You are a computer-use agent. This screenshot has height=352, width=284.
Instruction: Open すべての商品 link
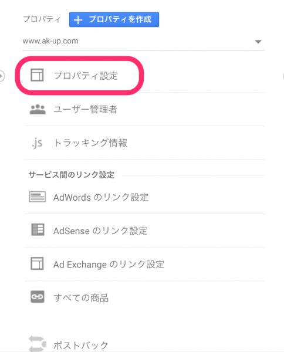(x=81, y=298)
